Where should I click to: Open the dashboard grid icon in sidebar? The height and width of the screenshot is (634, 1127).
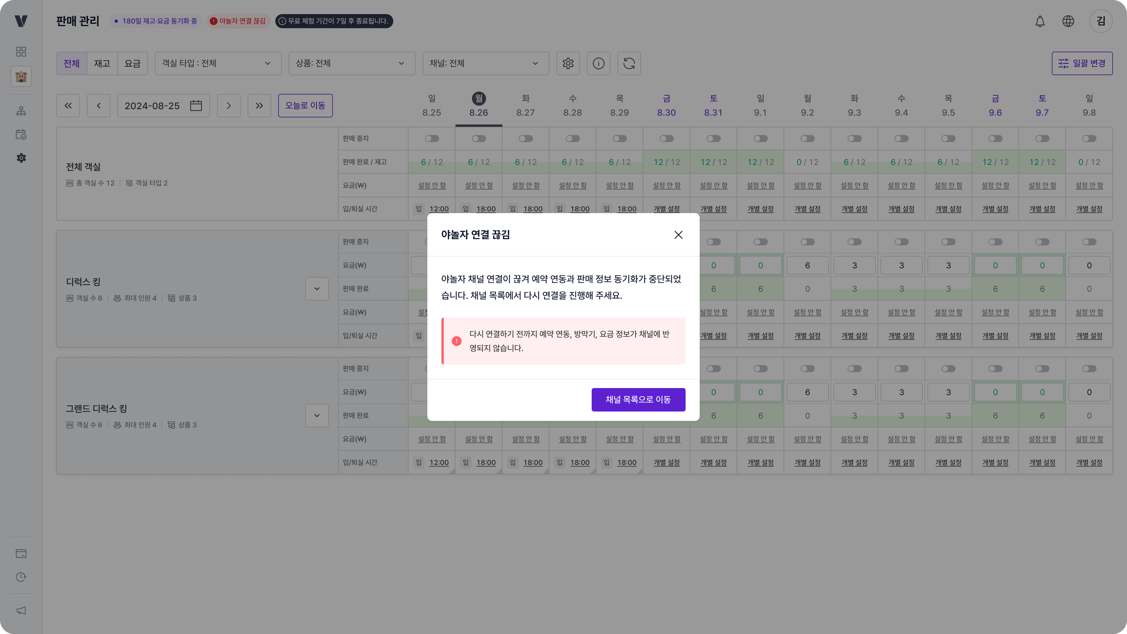[21, 52]
